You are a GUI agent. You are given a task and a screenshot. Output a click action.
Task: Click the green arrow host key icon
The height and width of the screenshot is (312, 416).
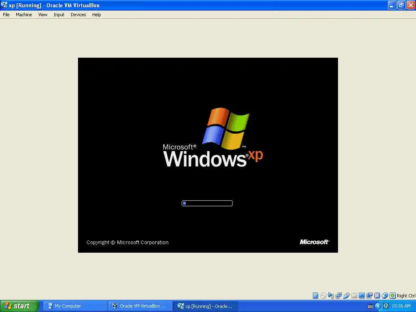click(393, 296)
